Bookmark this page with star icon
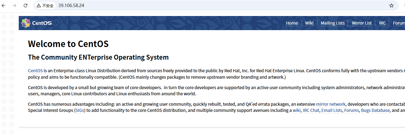This screenshot has width=405, height=134. click(391, 6)
